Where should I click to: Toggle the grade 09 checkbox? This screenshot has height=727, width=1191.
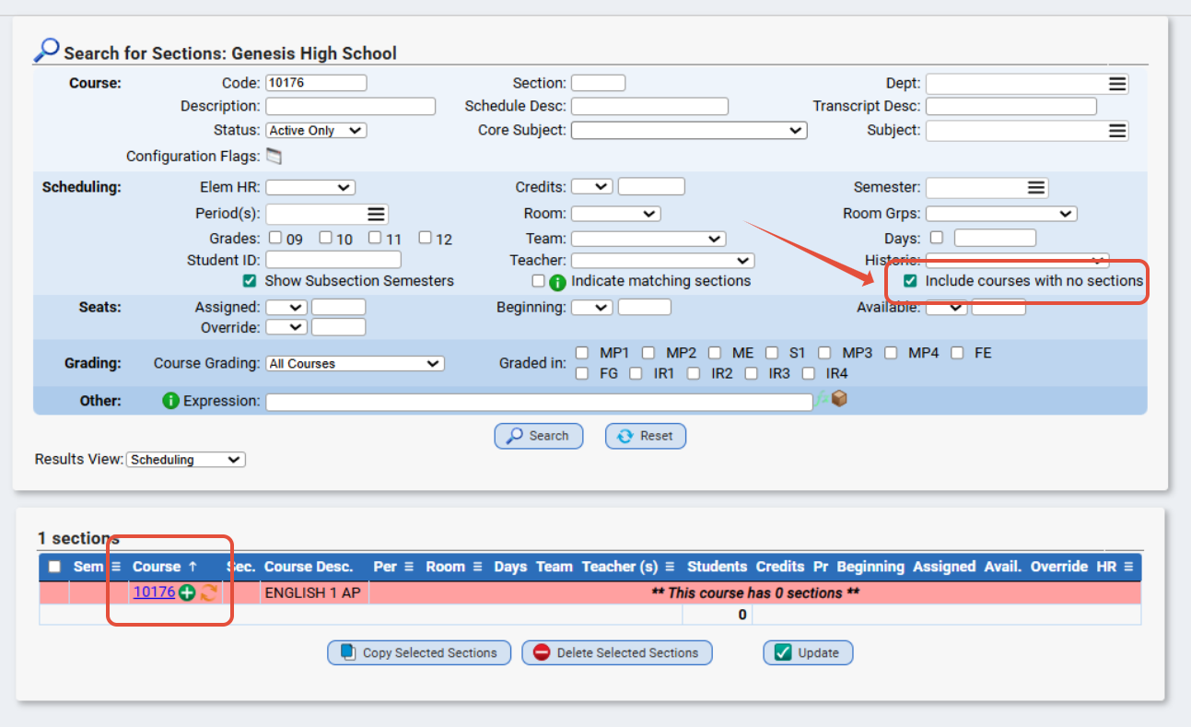pyautogui.click(x=275, y=238)
